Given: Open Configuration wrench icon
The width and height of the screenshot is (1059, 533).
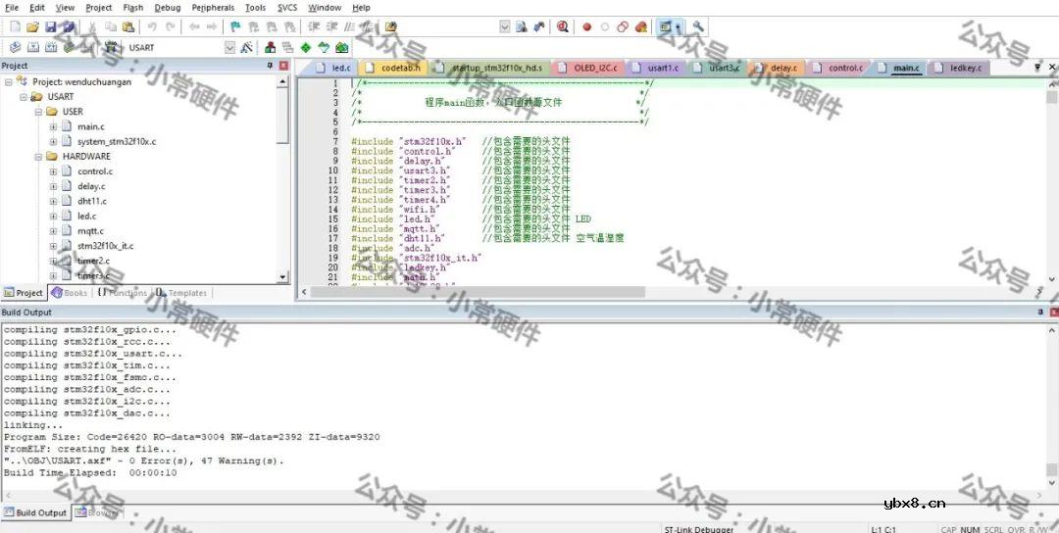Looking at the screenshot, I should tap(698, 27).
